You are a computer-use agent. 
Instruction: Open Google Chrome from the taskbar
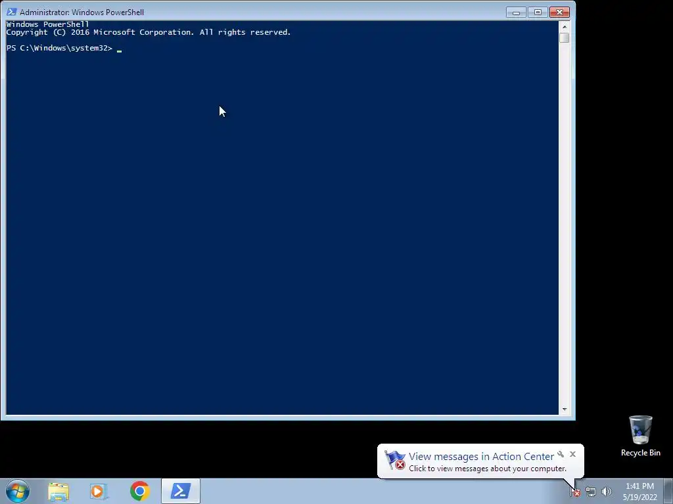point(139,491)
